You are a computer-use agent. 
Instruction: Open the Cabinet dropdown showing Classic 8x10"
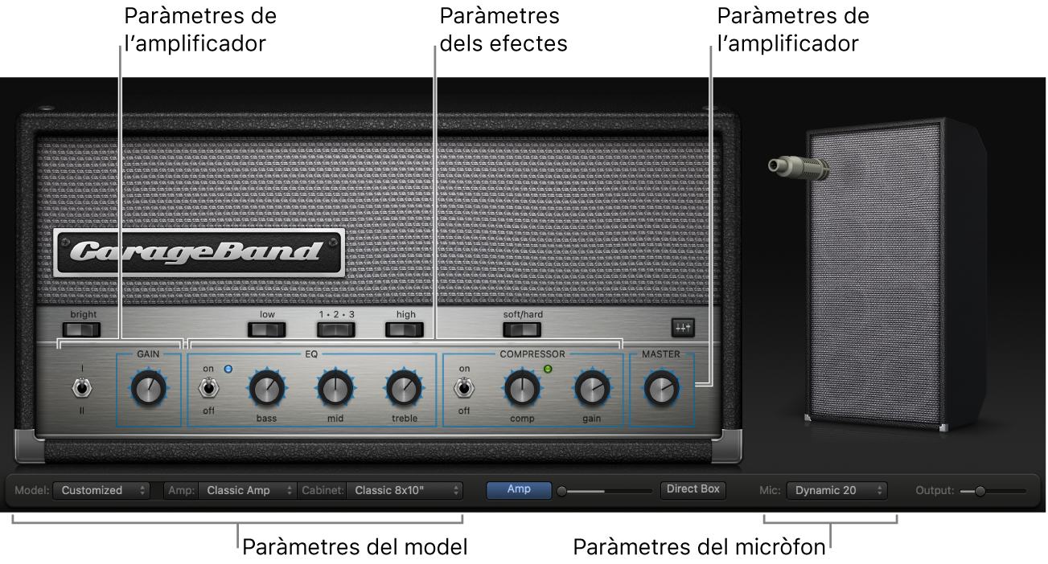pos(405,490)
